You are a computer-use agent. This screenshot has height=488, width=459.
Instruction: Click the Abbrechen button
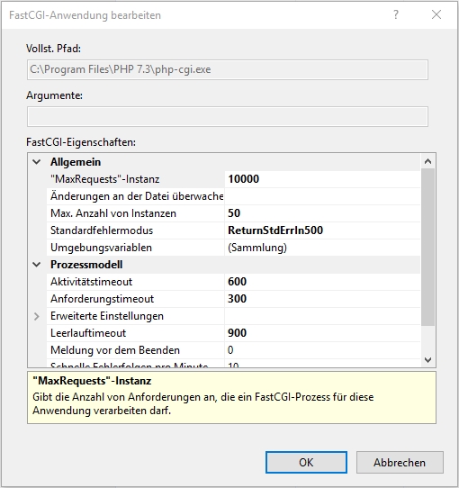pyautogui.click(x=400, y=463)
